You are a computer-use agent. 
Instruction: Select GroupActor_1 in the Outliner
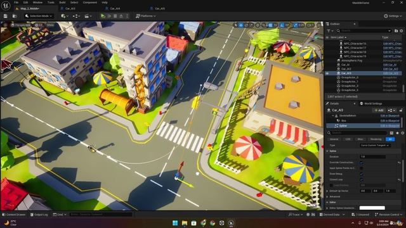click(x=350, y=82)
